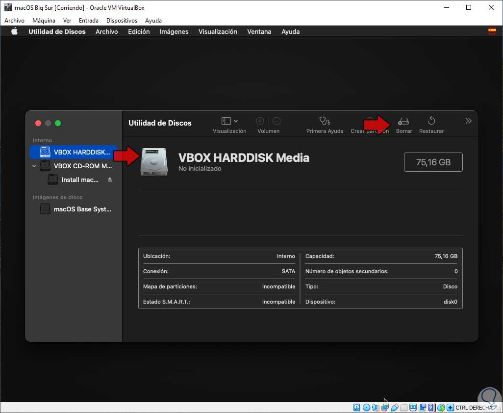Click the Spanish flag input menu icon

click(x=492, y=31)
